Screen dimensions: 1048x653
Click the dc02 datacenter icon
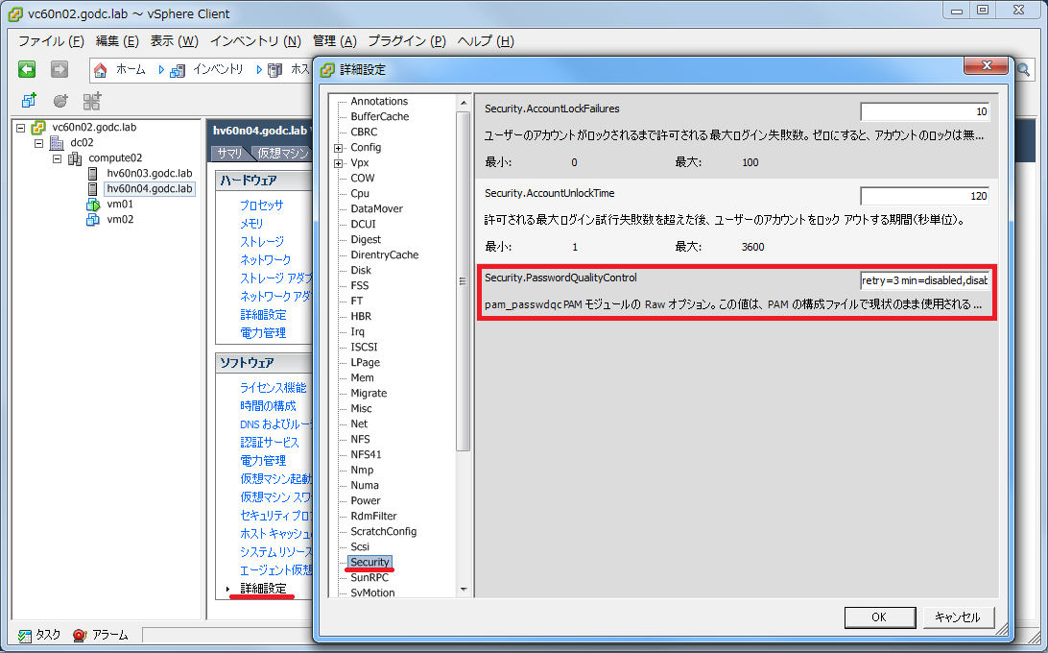[x=57, y=142]
